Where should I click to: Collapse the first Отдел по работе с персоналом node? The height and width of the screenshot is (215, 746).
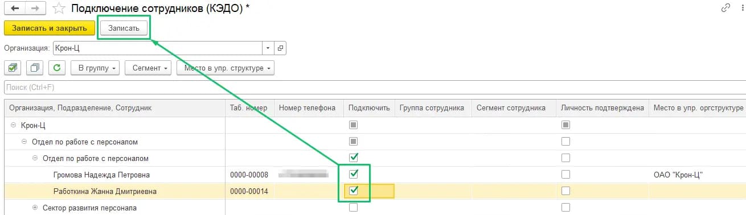click(24, 141)
